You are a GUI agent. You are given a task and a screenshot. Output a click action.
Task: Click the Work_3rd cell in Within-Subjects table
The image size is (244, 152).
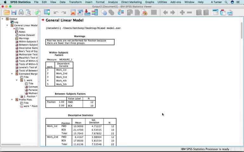(61, 77)
